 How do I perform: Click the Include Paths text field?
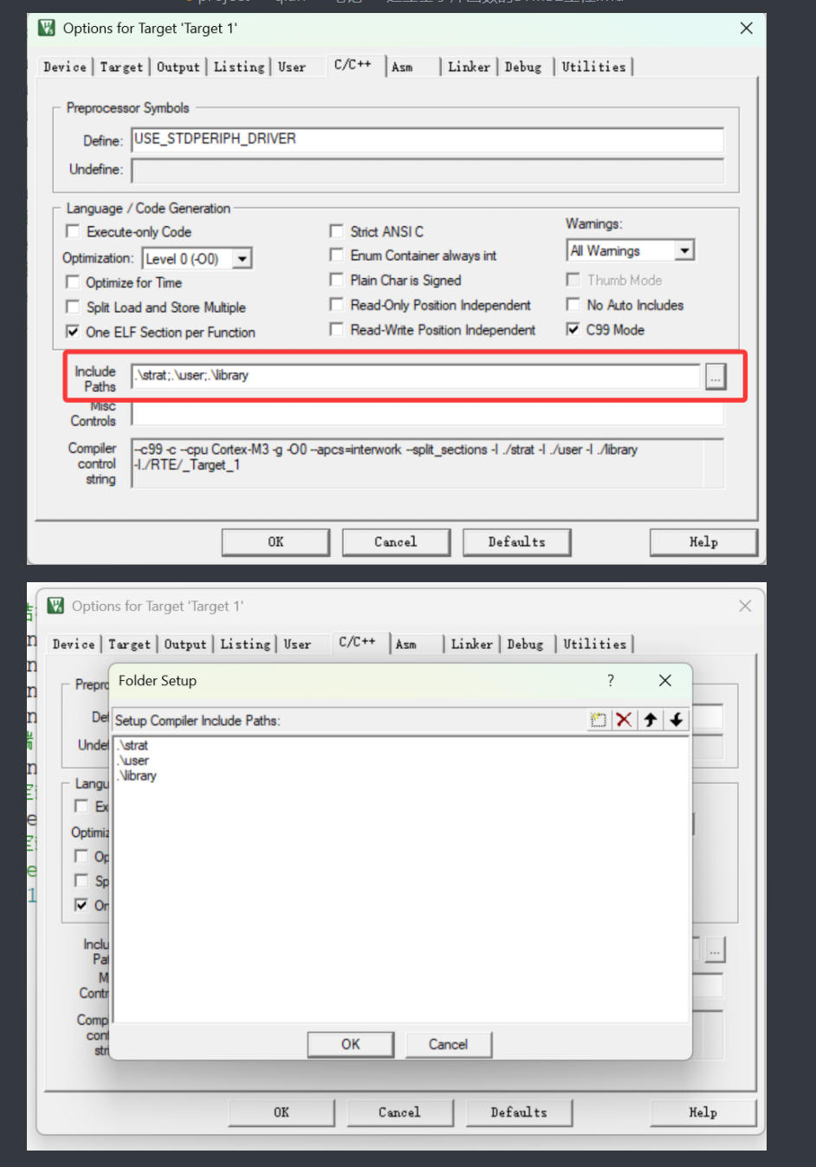(416, 376)
